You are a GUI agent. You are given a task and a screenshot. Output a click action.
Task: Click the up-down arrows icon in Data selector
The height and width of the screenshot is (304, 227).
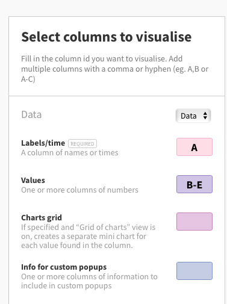[x=205, y=116]
